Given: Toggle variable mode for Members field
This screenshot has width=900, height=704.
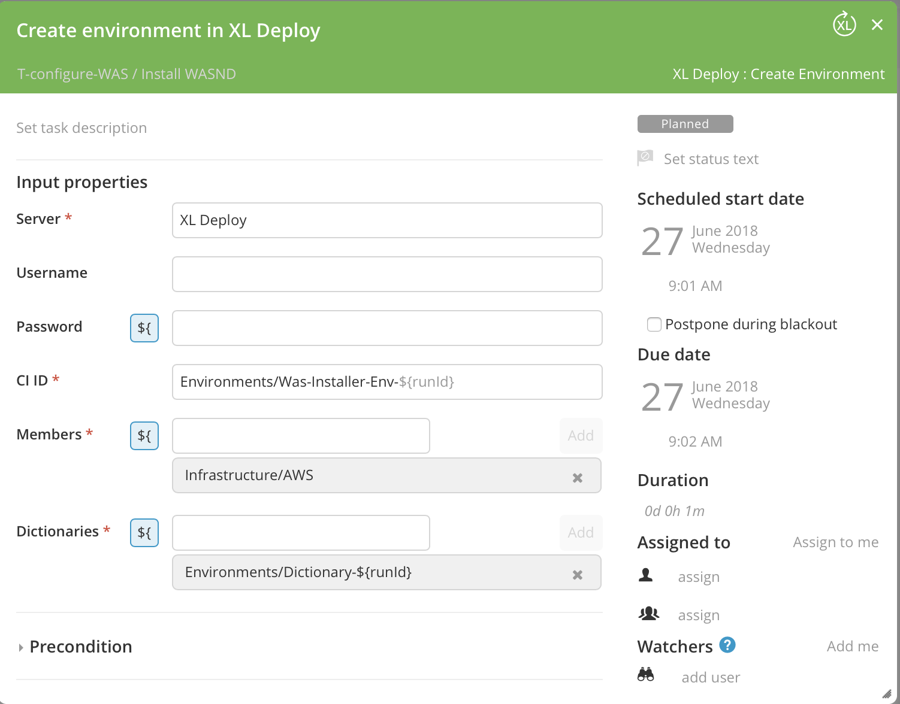Looking at the screenshot, I should [144, 436].
